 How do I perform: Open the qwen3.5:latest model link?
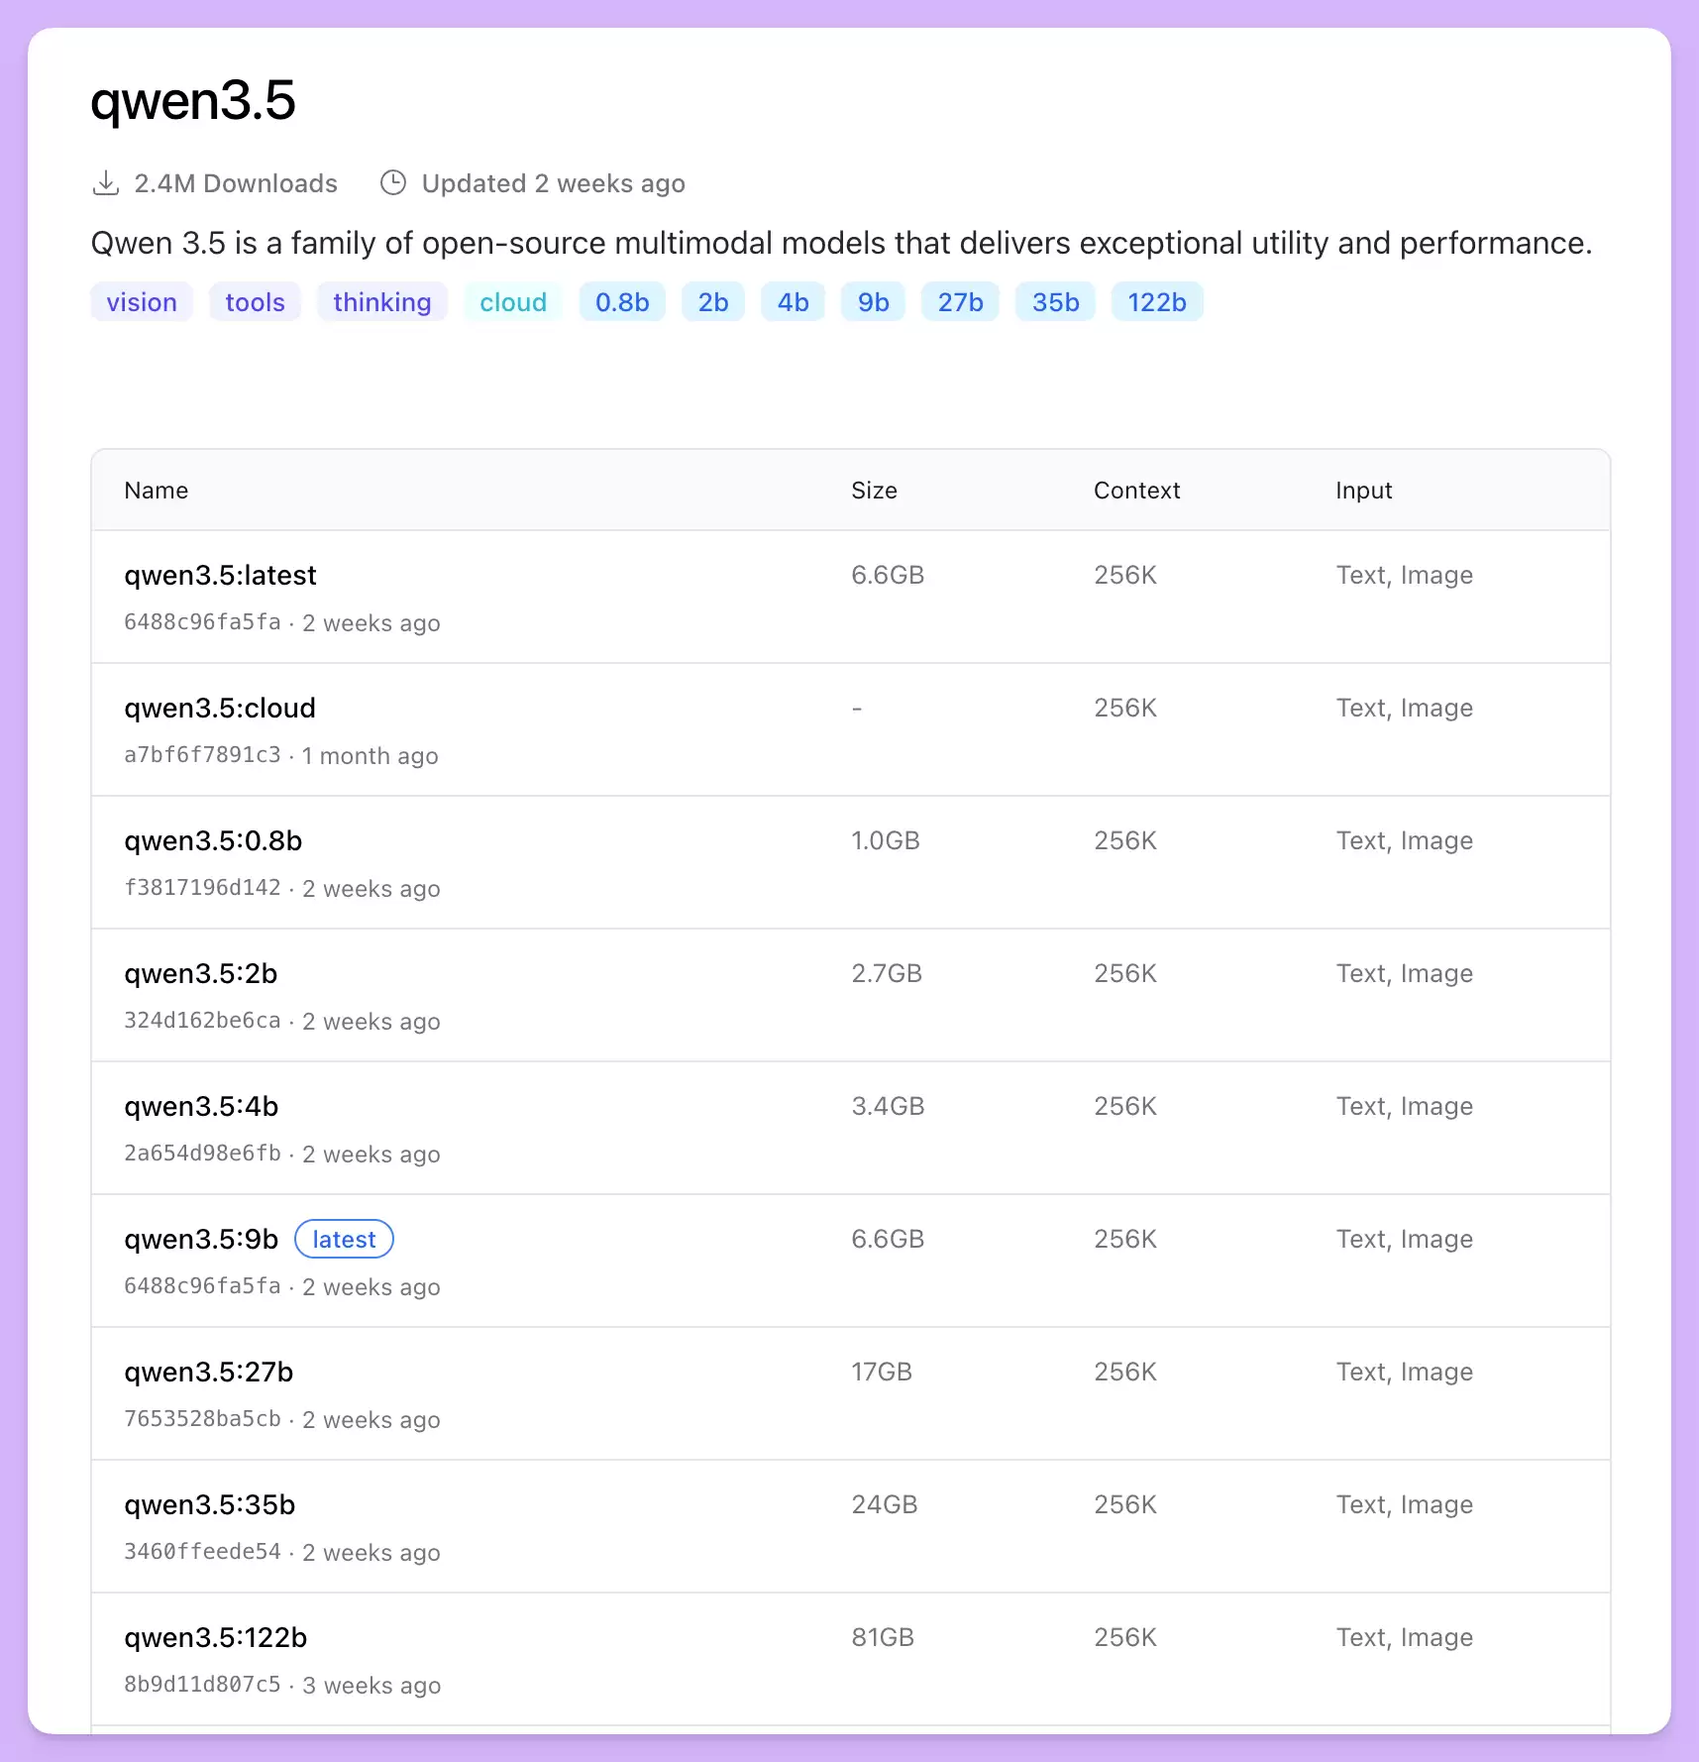point(220,576)
